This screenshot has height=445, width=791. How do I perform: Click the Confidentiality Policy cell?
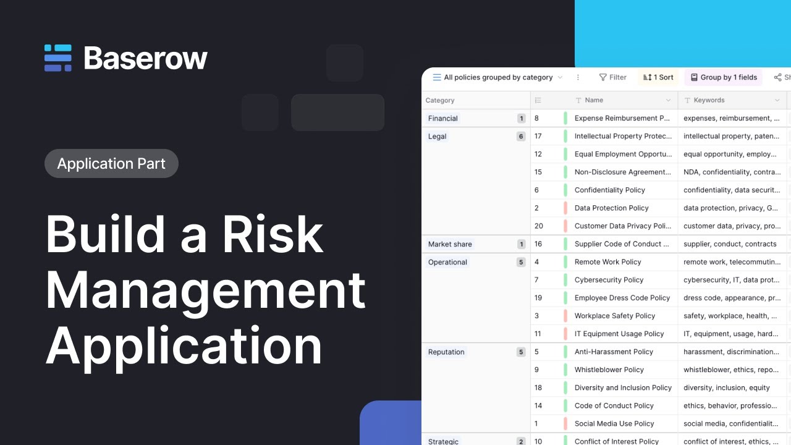623,190
